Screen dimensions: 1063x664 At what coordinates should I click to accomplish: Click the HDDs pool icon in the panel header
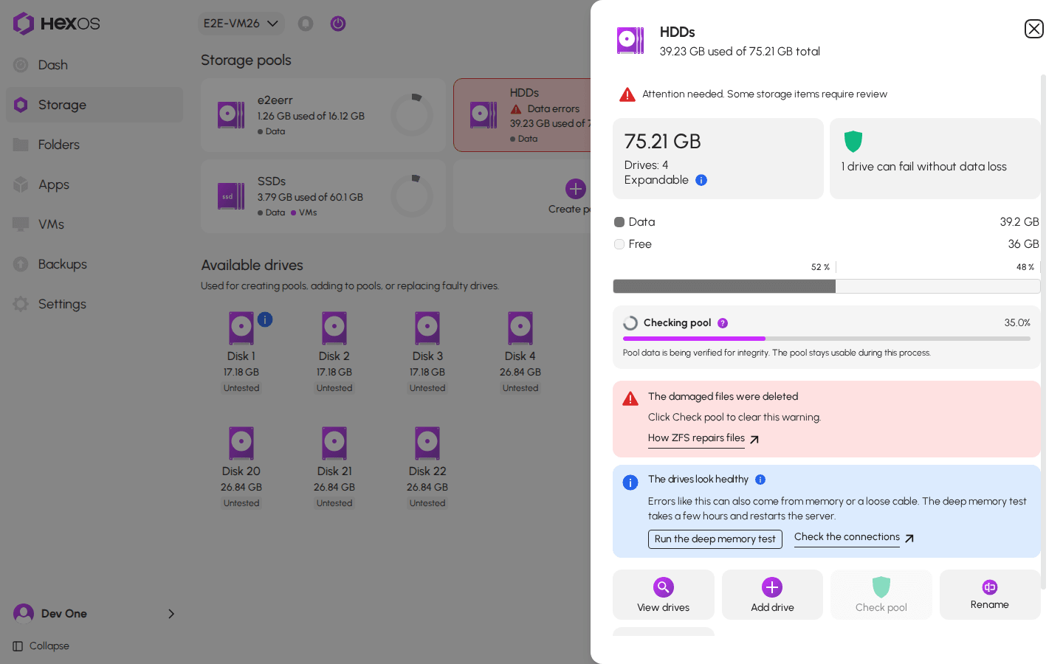click(x=630, y=41)
